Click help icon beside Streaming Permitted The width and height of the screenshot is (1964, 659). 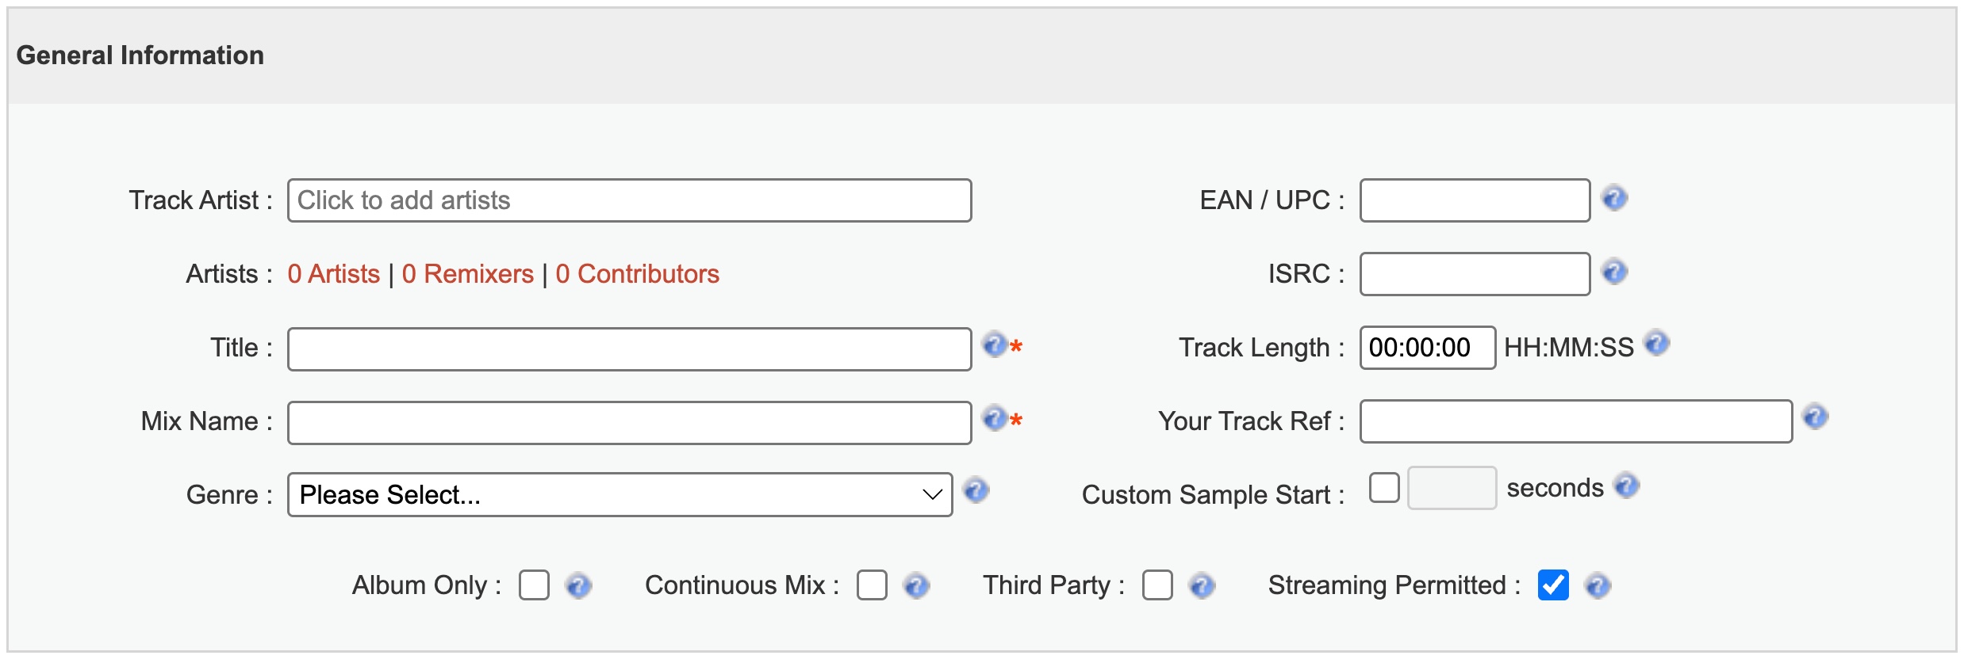(x=1597, y=586)
